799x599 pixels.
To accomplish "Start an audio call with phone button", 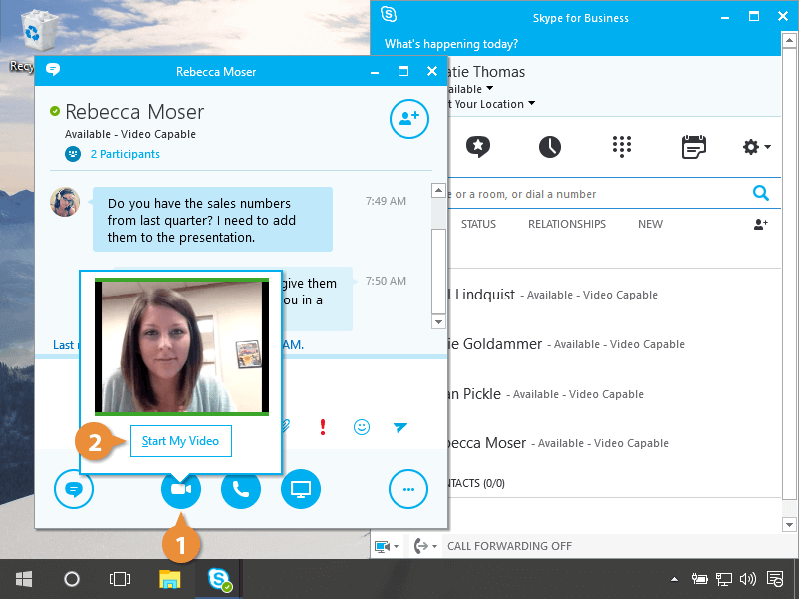I will click(x=241, y=489).
